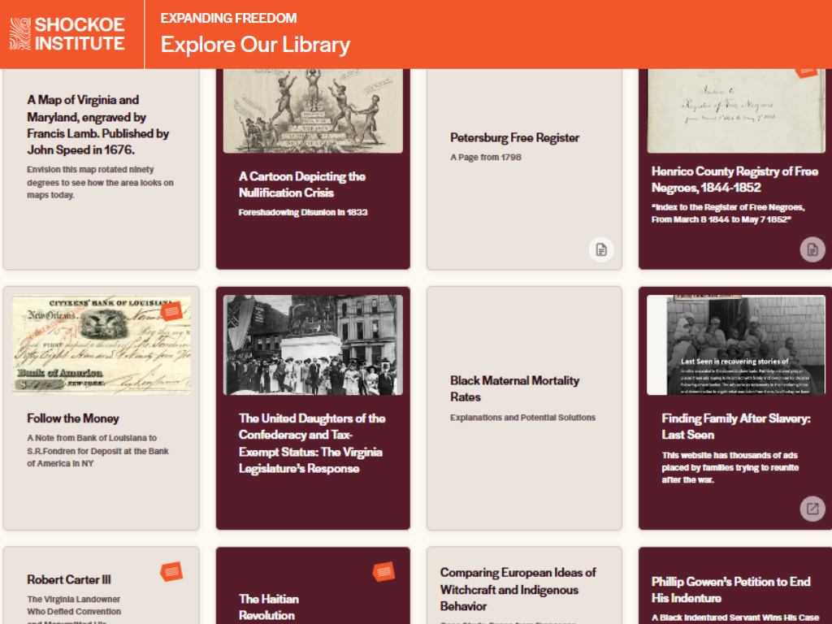Click the orange tag icon on Robert Carter III card

[x=170, y=571]
